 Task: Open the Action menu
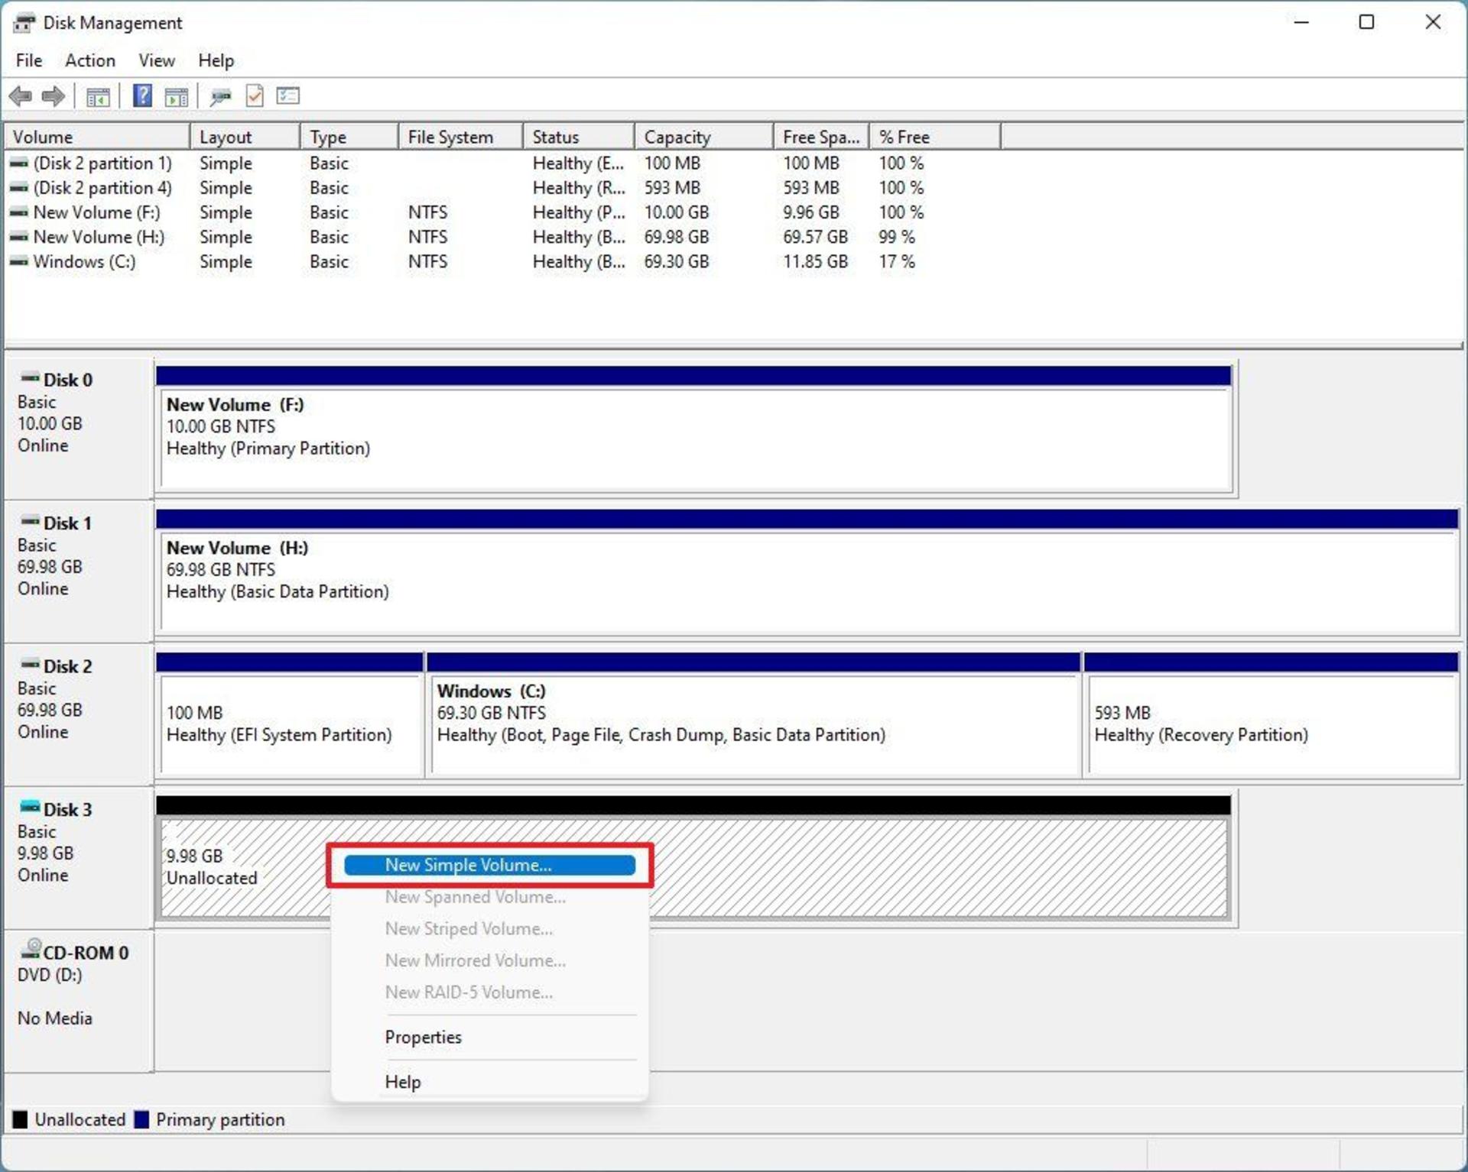pos(90,60)
